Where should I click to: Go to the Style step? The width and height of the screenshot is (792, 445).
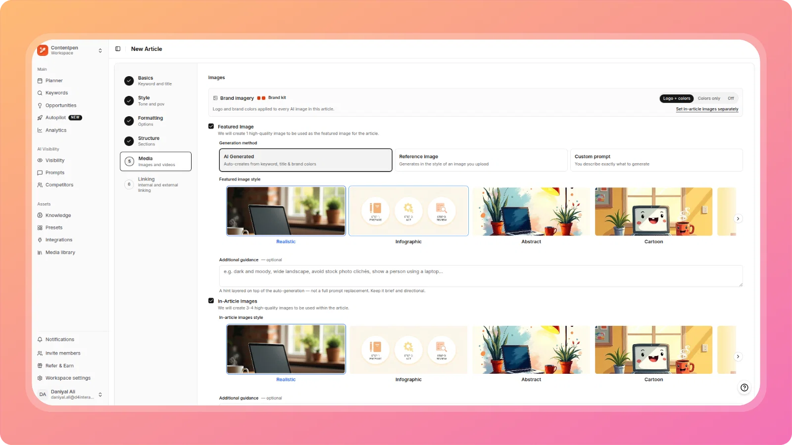tap(155, 101)
